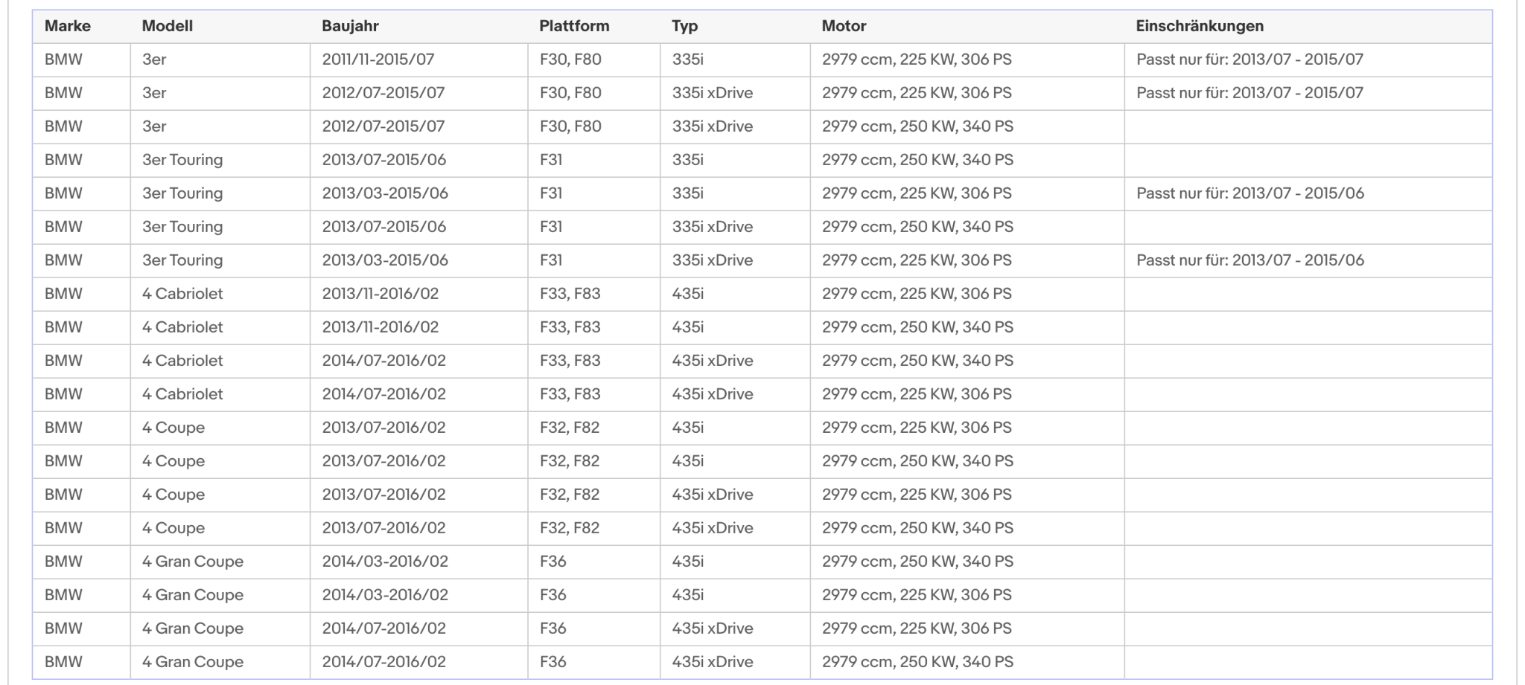Click "2014/07-2016/02" in Gran Coupe 340 PS row
Image resolution: width=1525 pixels, height=685 pixels.
pyautogui.click(x=384, y=662)
